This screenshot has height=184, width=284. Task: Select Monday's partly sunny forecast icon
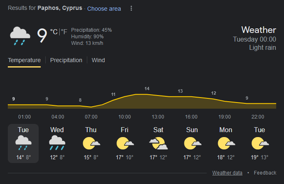pyautogui.click(x=226, y=143)
